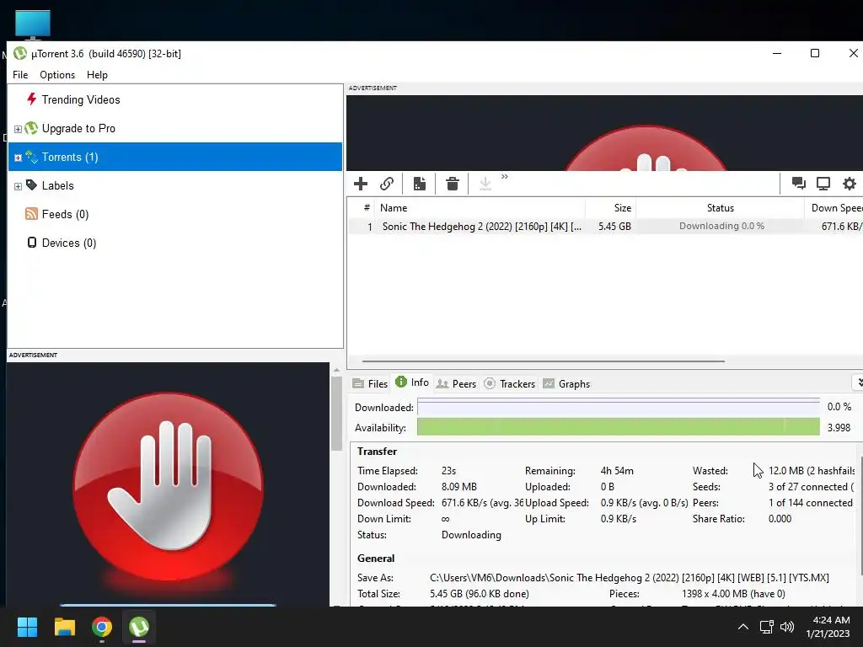Open the Options menu
The width and height of the screenshot is (863, 647).
click(x=57, y=75)
